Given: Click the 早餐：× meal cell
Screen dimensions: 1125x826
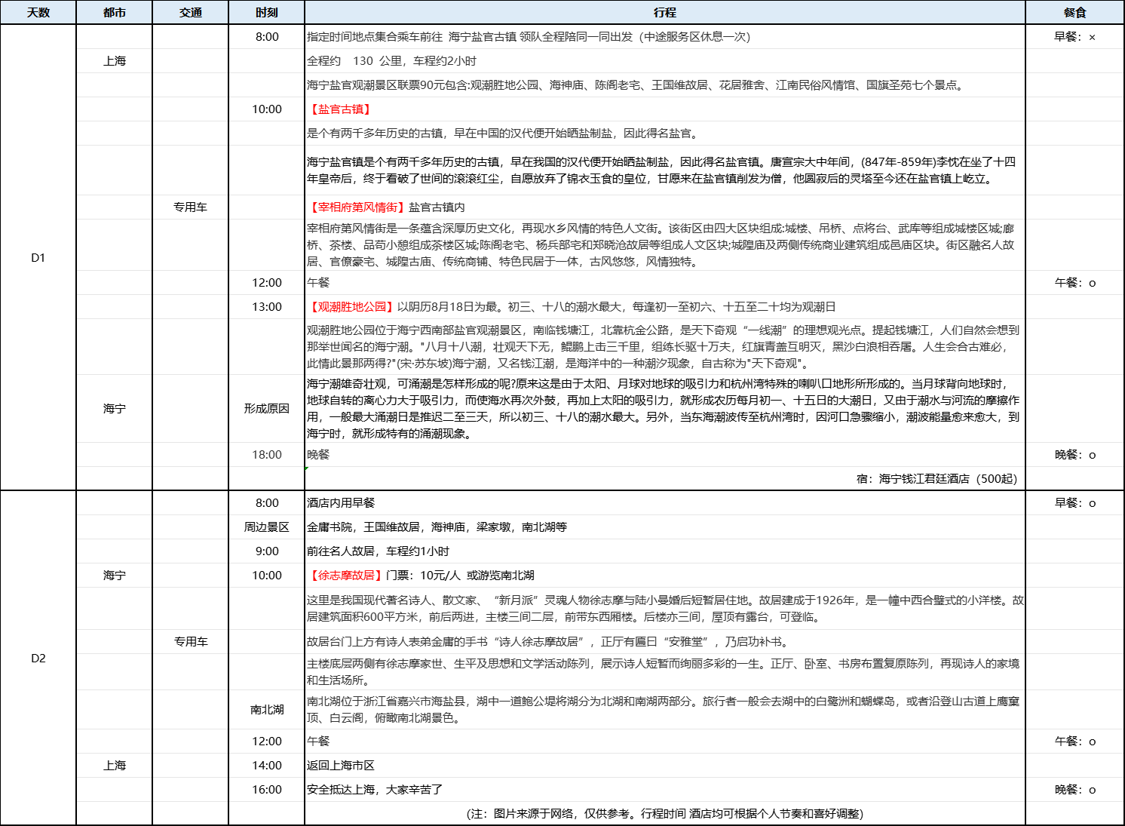Looking at the screenshot, I should [x=1074, y=37].
